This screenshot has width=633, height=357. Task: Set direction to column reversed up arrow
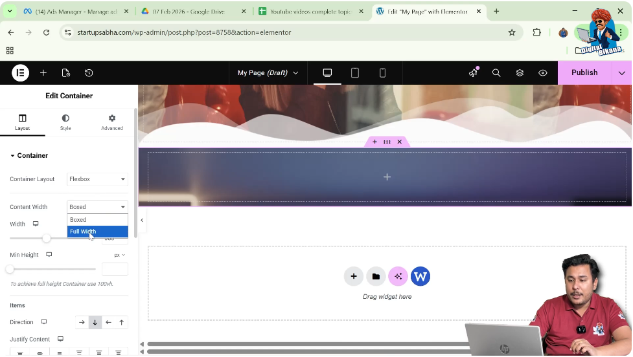tap(122, 322)
